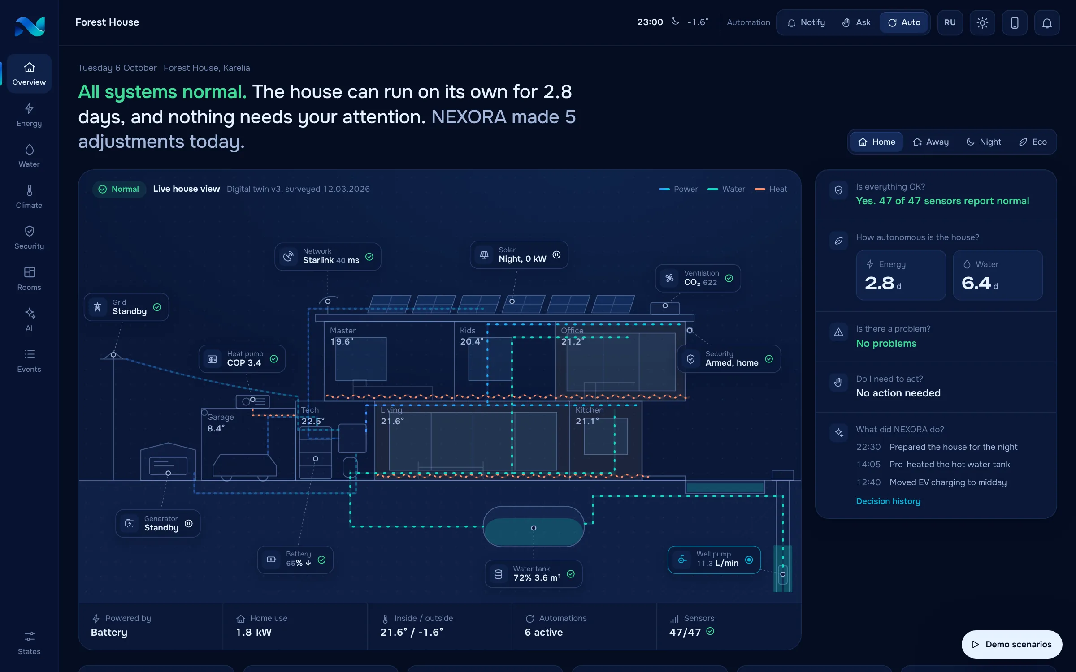Set automation mode to Ask
The width and height of the screenshot is (1076, 672).
point(856,22)
